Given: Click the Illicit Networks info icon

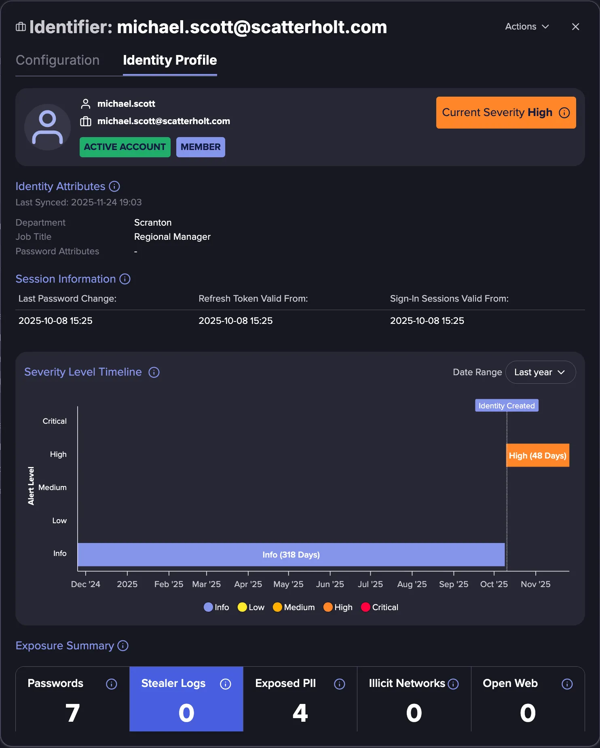Looking at the screenshot, I should coord(453,684).
